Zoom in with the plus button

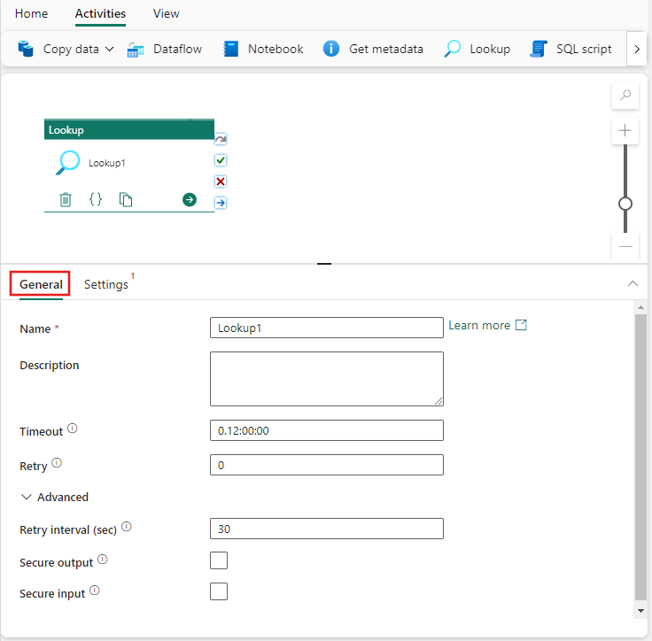(625, 131)
